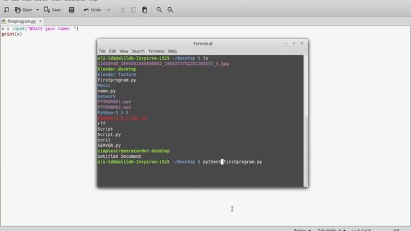The width and height of the screenshot is (411, 231).
Task: Click the Cut scissors icon
Action: click(123, 10)
